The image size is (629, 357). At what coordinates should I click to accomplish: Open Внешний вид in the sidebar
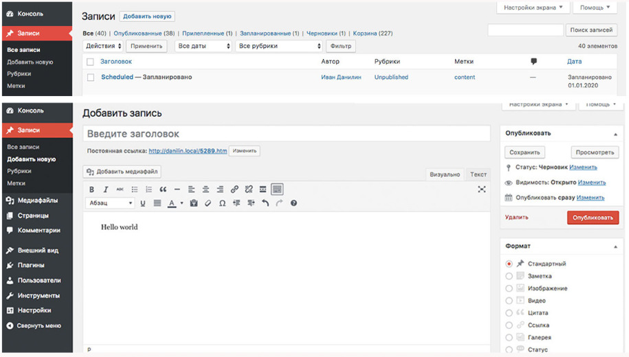[x=37, y=251]
